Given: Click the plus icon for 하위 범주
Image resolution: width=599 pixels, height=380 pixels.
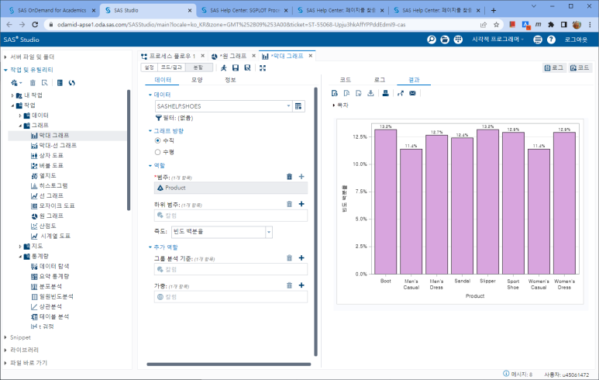Looking at the screenshot, I should pyautogui.click(x=301, y=204).
